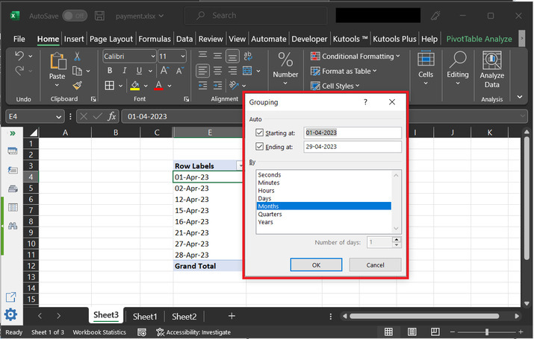Apply Bold formatting
534x339 pixels.
coord(110,71)
